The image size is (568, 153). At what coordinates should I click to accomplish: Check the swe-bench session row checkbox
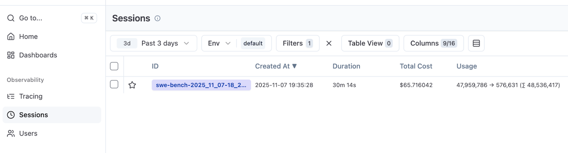tap(114, 84)
